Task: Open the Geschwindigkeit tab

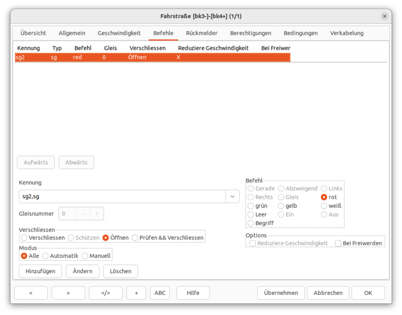Action: [x=119, y=33]
